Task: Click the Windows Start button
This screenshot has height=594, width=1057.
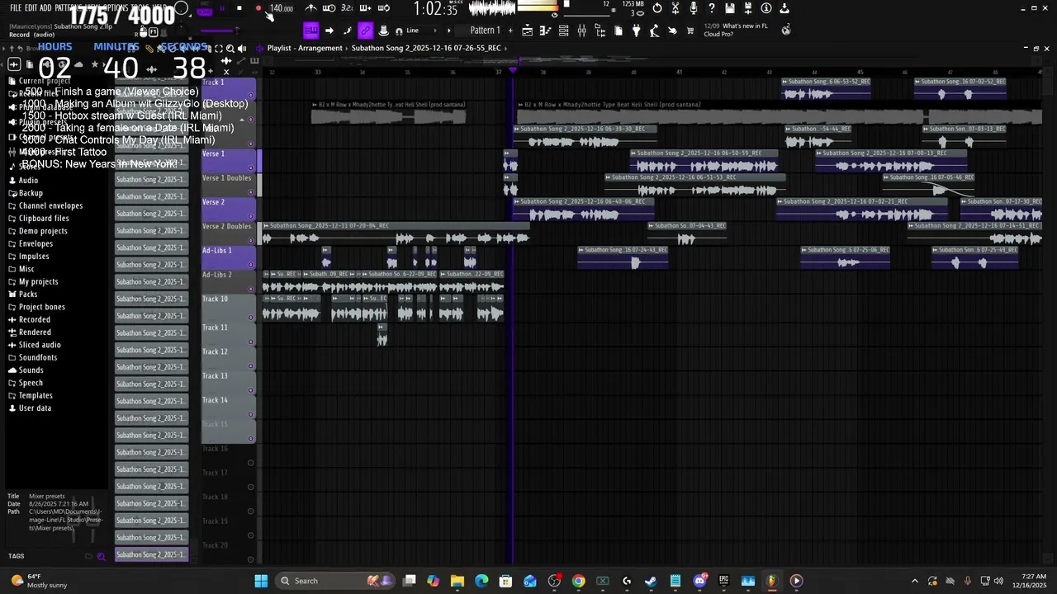Action: pyautogui.click(x=261, y=581)
